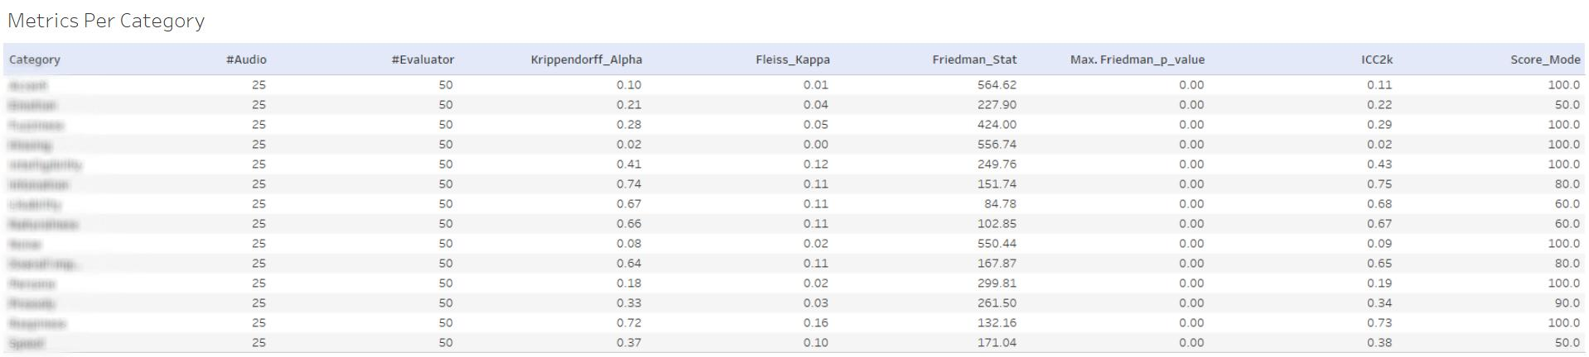Click the Metrics Per Category title
Screen dimensions: 1589x357
click(106, 21)
